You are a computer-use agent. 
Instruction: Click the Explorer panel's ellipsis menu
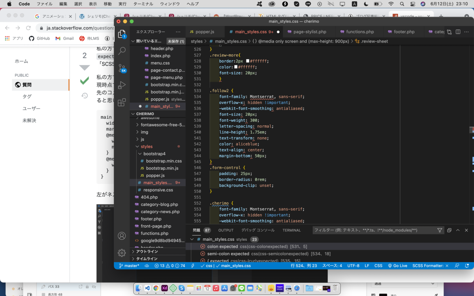[x=178, y=32]
